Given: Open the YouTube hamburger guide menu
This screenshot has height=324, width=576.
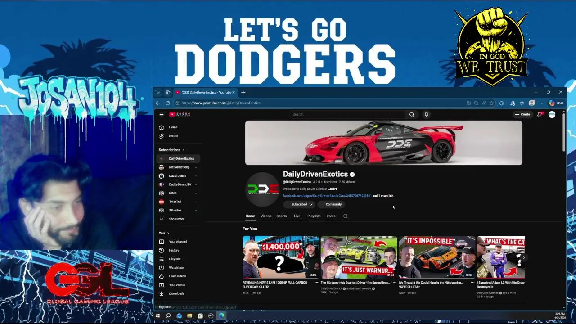Looking at the screenshot, I should (161, 114).
